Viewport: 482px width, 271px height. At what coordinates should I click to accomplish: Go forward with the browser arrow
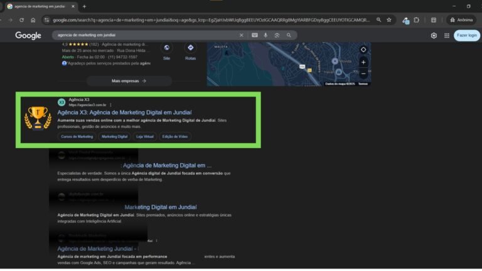11,20
